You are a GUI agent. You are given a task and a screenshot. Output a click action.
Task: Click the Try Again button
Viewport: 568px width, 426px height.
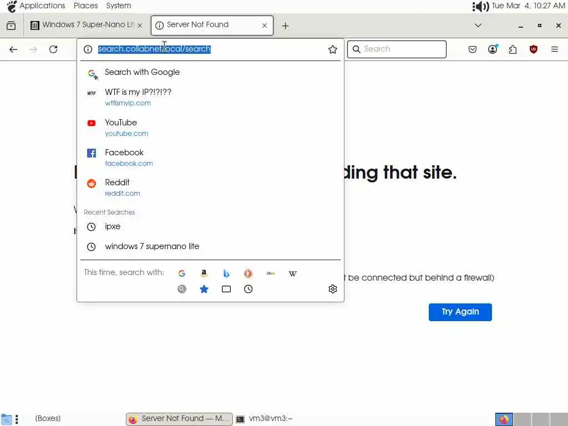460,312
